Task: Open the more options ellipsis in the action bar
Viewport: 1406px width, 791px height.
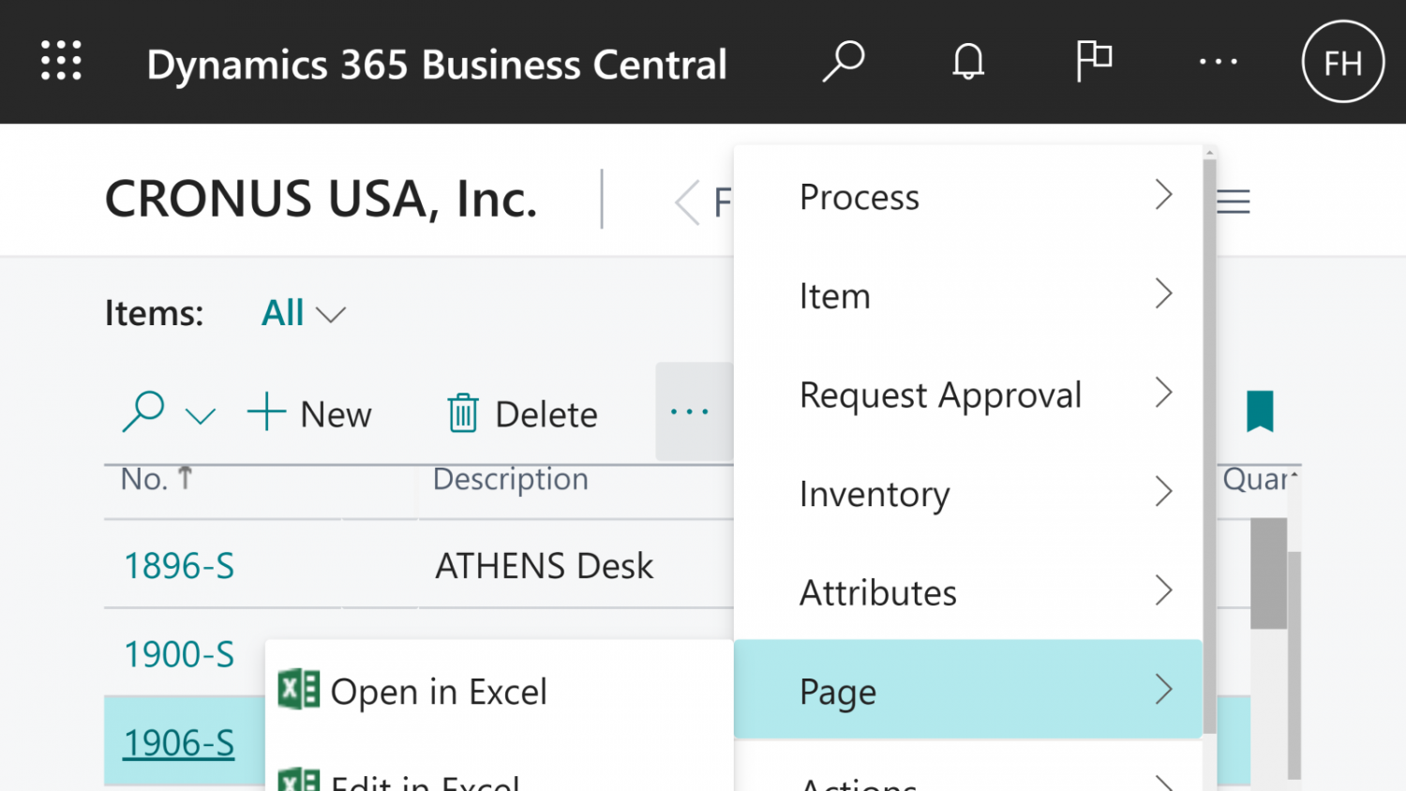Action: click(x=690, y=410)
